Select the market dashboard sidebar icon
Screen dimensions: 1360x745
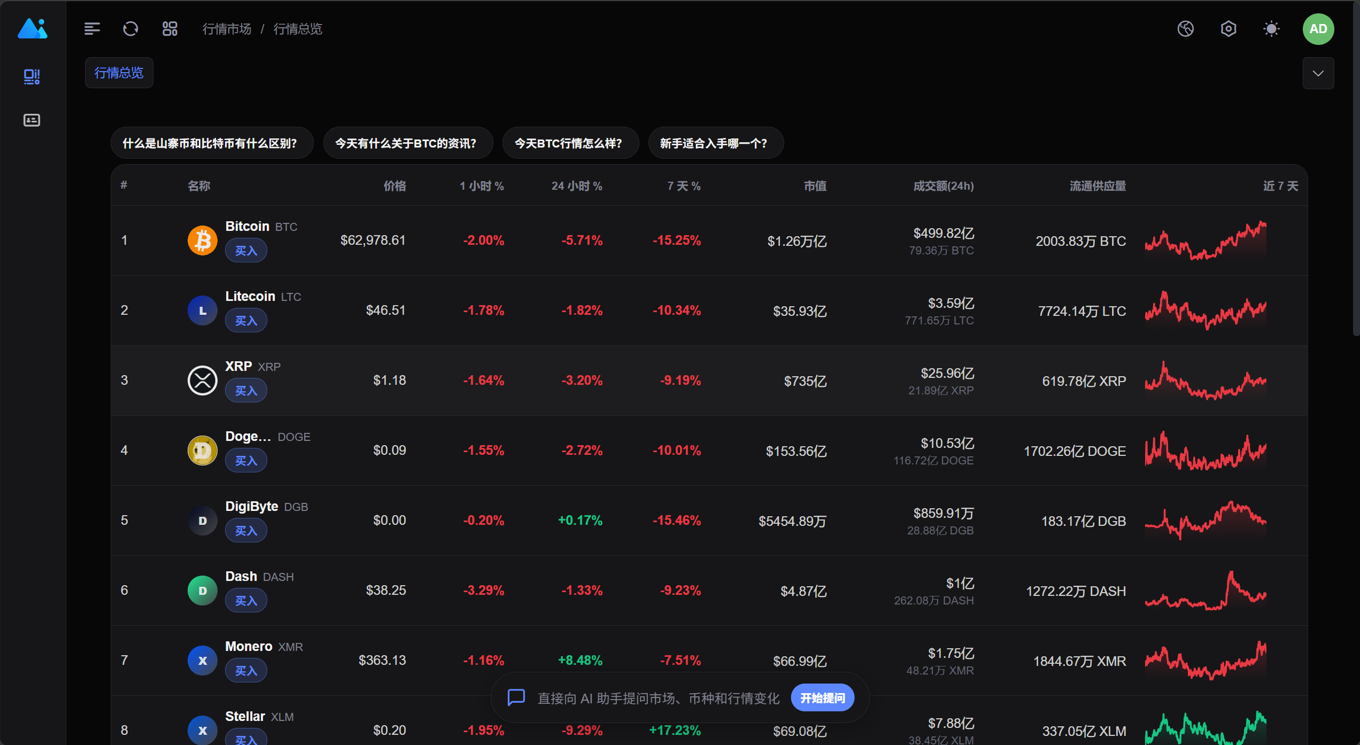click(x=32, y=77)
